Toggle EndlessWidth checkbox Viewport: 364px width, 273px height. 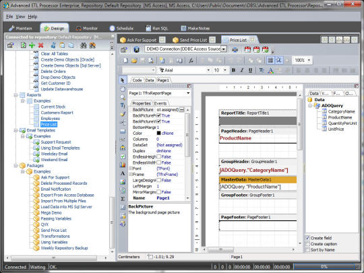(x=159, y=162)
